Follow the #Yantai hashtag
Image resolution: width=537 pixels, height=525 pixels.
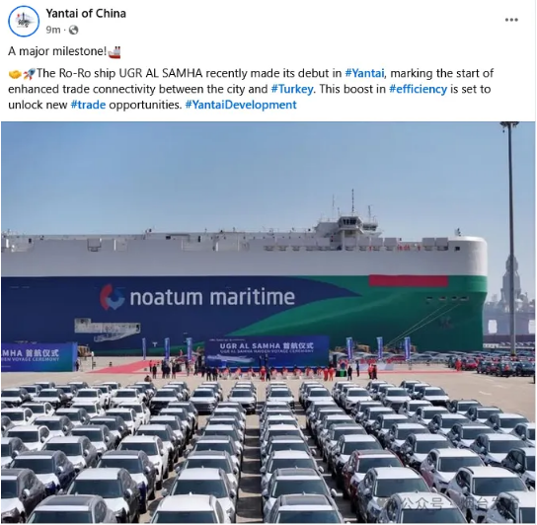[x=364, y=73]
